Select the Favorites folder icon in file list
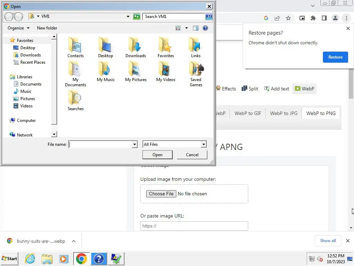This screenshot has height=266, width=354. [166, 47]
